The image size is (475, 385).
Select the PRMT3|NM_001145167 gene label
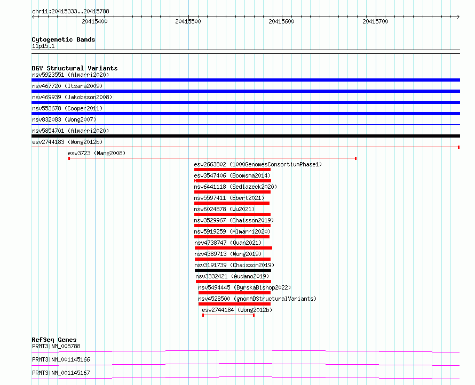pyautogui.click(x=61, y=373)
